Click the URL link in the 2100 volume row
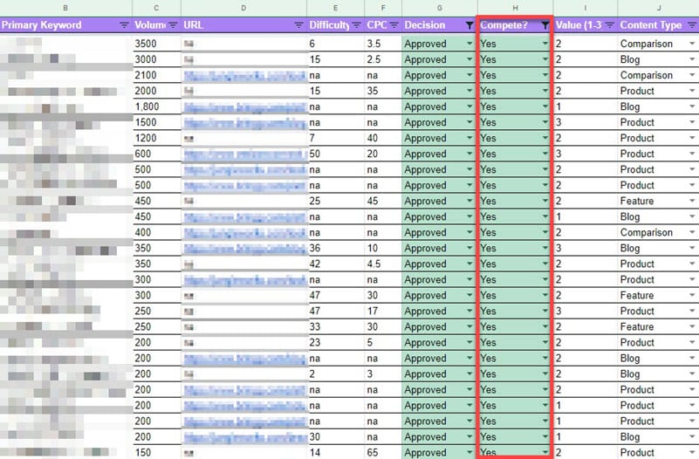 pyautogui.click(x=245, y=75)
